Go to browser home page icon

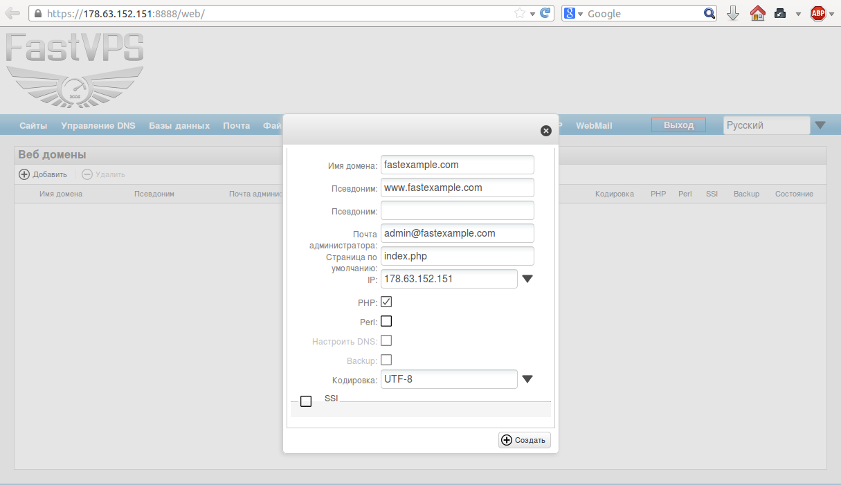pos(757,13)
